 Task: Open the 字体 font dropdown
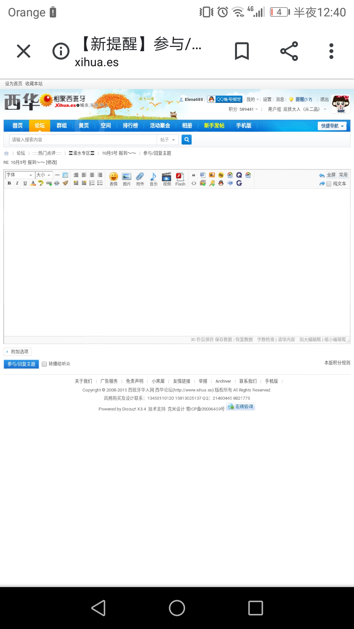(20, 175)
